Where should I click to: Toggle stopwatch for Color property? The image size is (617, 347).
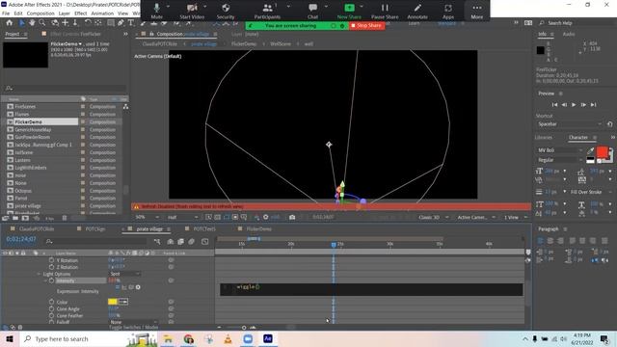pyautogui.click(x=51, y=302)
